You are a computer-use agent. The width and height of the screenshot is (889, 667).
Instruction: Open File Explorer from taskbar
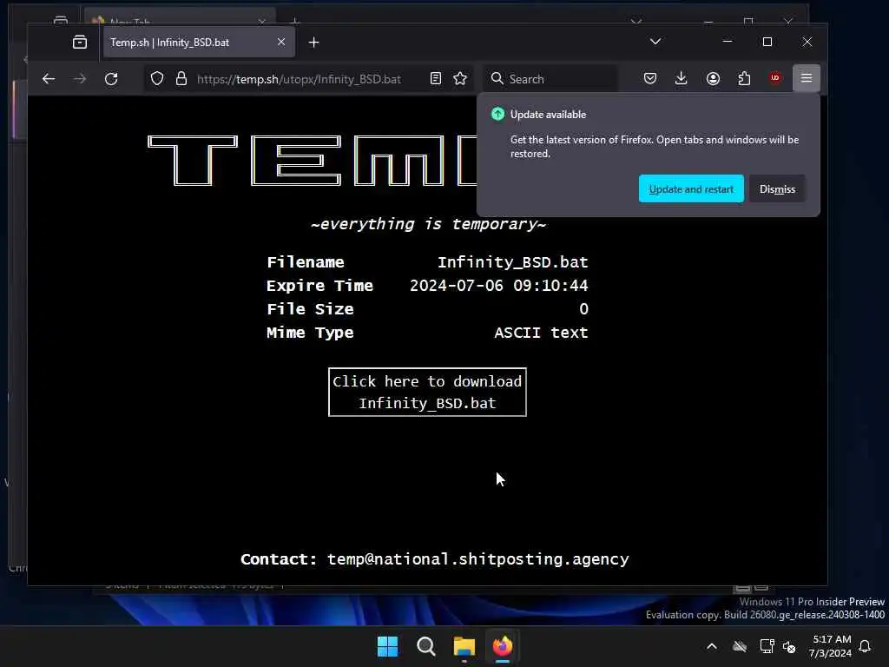(x=464, y=646)
